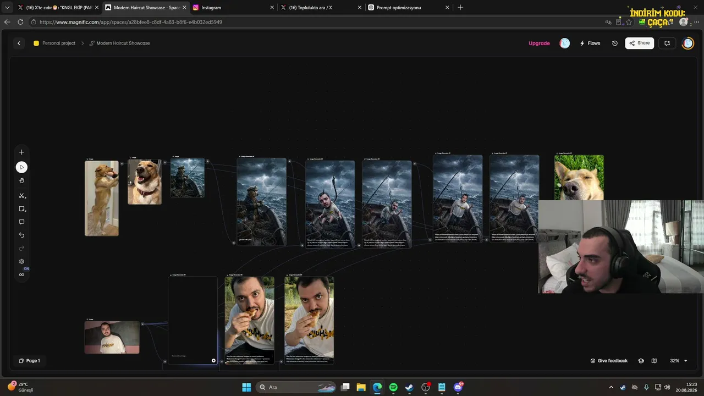Screen dimensions: 704x396
Task: Select the empty generating image node
Action: tap(193, 320)
